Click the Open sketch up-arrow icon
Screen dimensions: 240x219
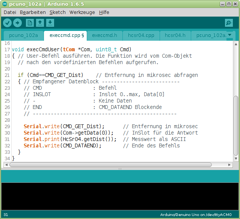coord(40,23)
